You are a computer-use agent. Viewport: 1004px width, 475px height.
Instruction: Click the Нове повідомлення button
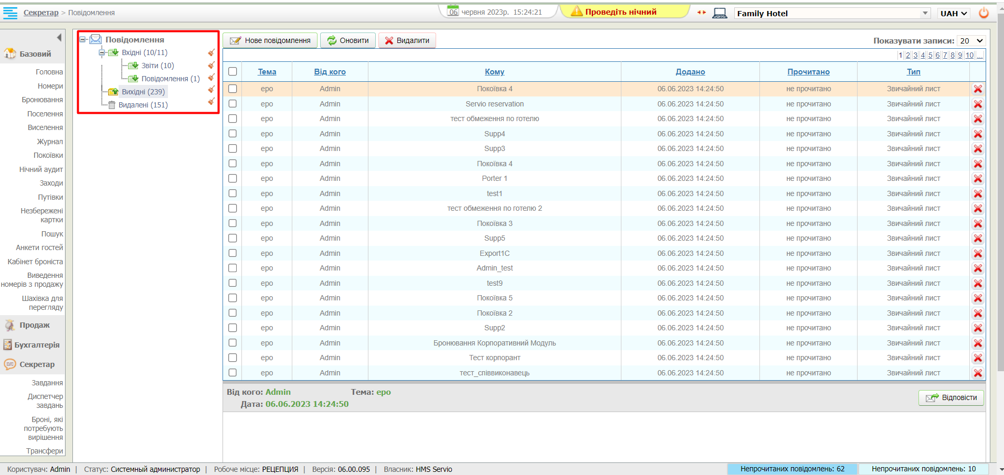(x=270, y=40)
